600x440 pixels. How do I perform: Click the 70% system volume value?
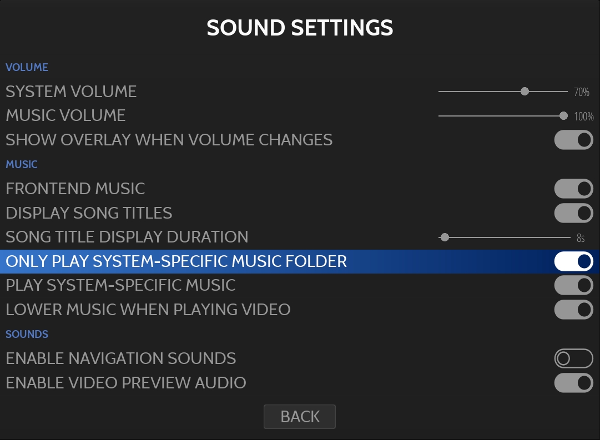[x=582, y=92]
